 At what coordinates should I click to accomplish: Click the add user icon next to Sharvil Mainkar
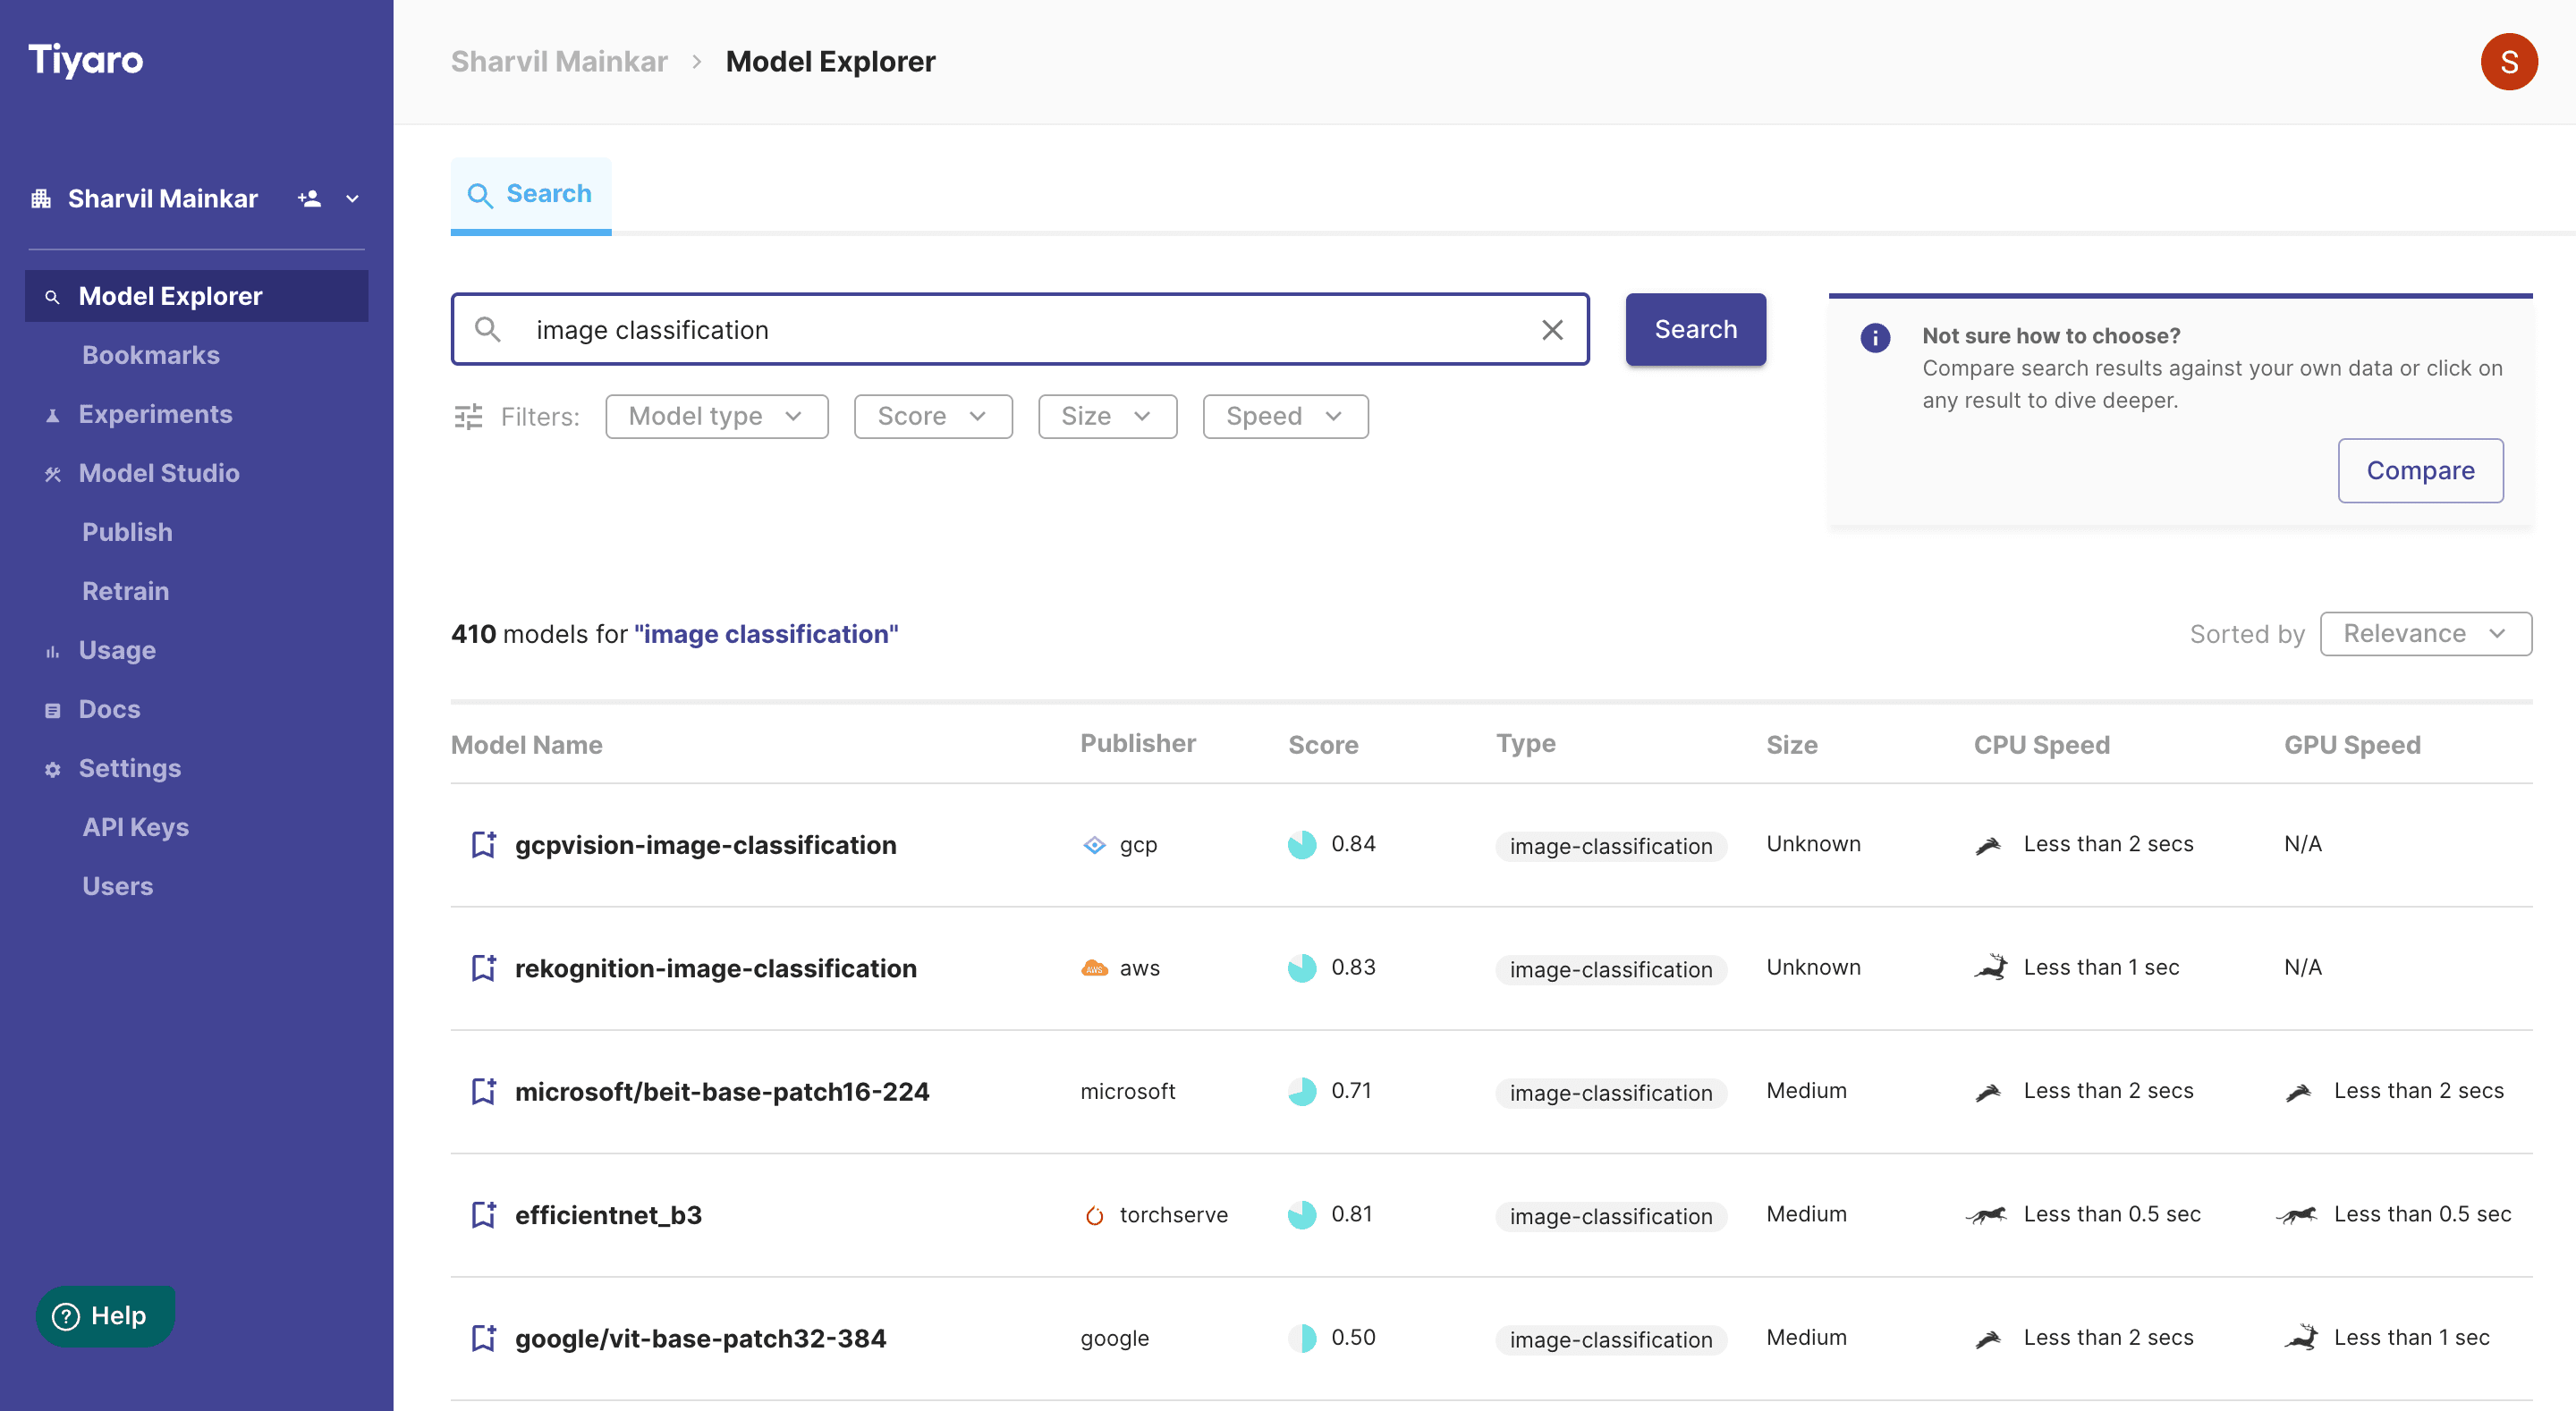click(309, 198)
